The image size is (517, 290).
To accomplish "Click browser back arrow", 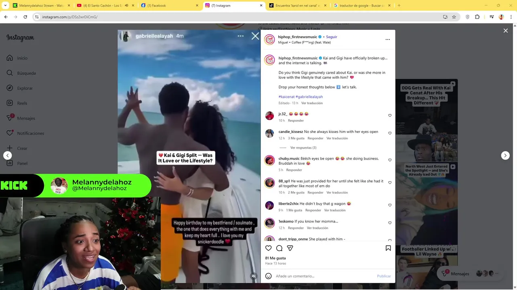I will [6, 17].
